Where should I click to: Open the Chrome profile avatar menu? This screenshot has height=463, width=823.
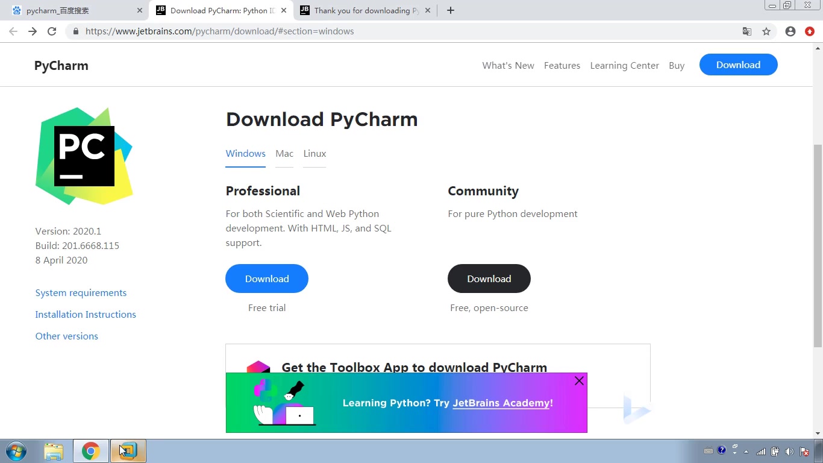coord(790,31)
